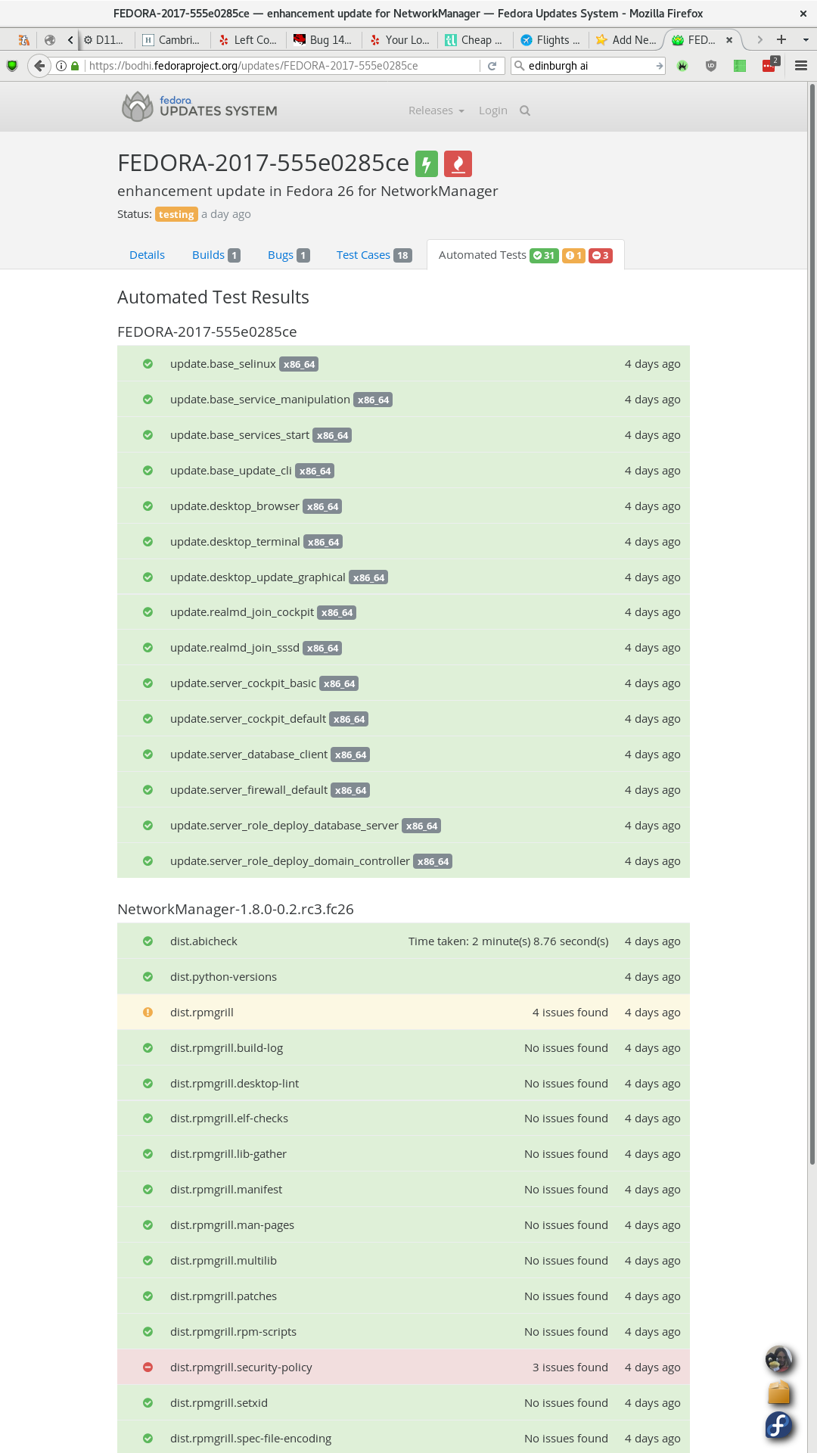Click the green check icon on dist.abicheck row
Viewport: 817px width, 1453px height.
(x=148, y=941)
